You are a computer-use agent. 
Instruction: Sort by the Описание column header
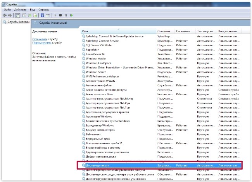(x=166, y=31)
